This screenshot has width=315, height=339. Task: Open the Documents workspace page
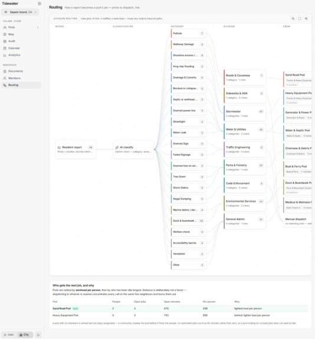click(x=21, y=71)
